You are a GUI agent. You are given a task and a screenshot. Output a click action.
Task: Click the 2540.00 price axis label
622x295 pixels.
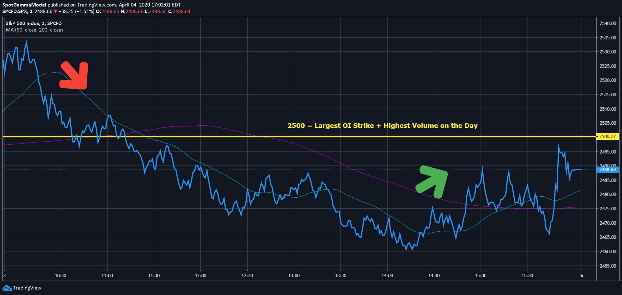tap(608, 23)
